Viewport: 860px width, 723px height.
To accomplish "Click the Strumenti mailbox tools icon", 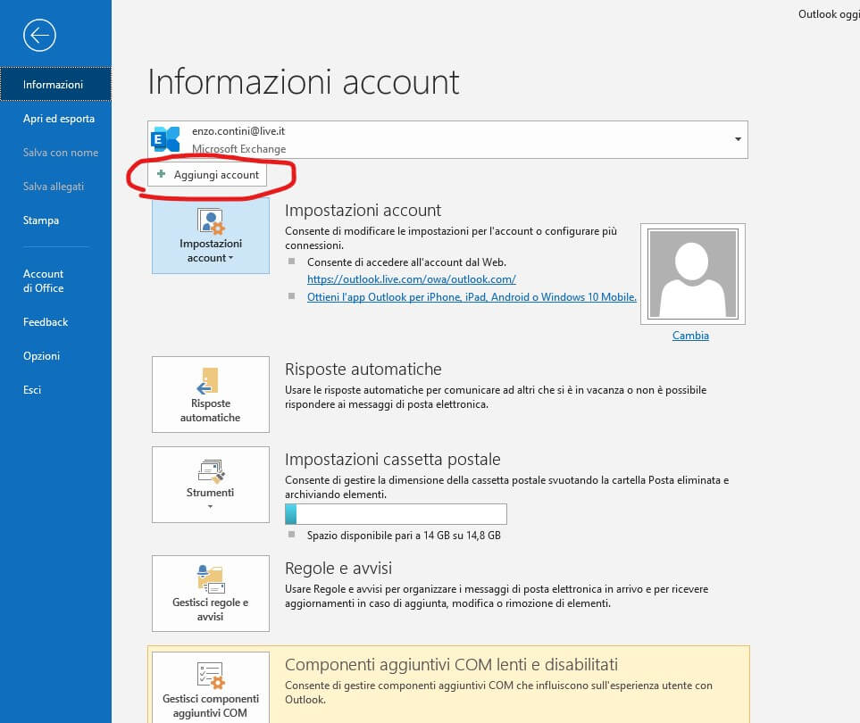I will click(211, 470).
